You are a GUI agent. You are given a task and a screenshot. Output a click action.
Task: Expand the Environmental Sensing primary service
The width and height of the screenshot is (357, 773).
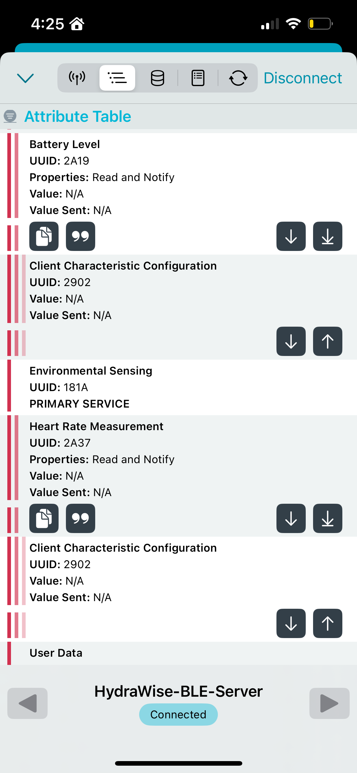click(x=91, y=387)
